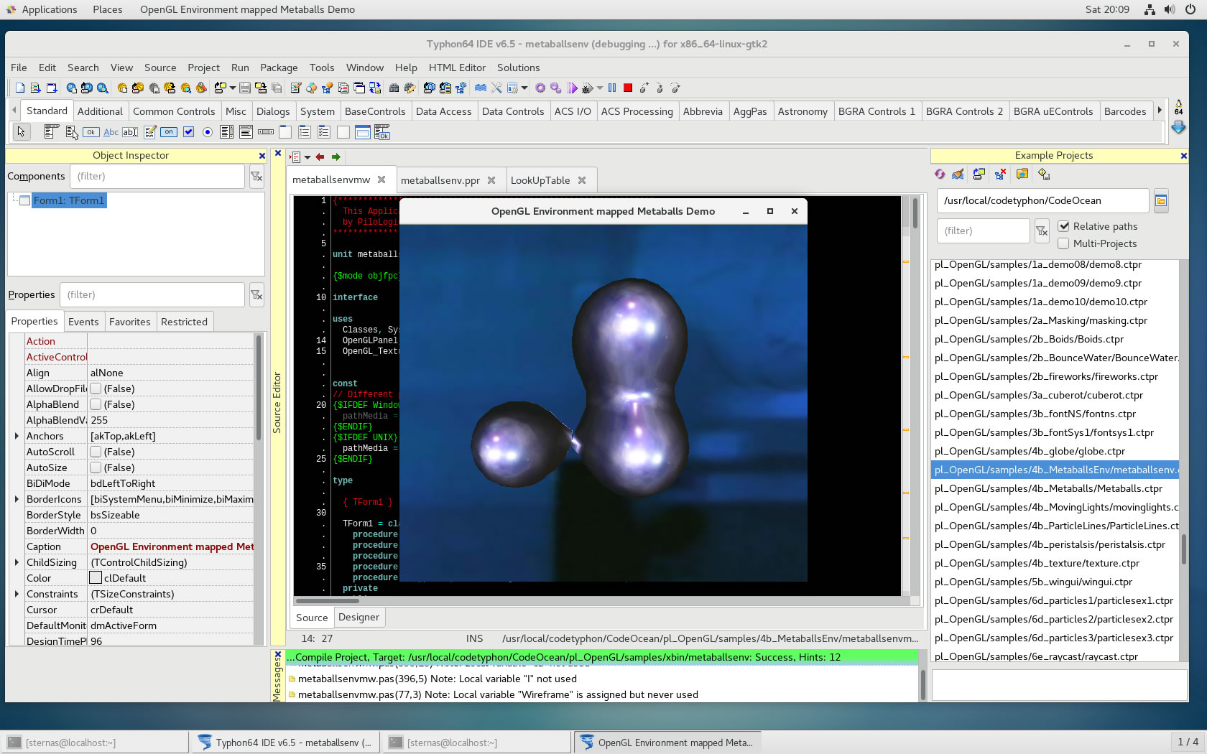This screenshot has height=754, width=1207.
Task: Click the folder with globe icon
Action: coord(1022,174)
